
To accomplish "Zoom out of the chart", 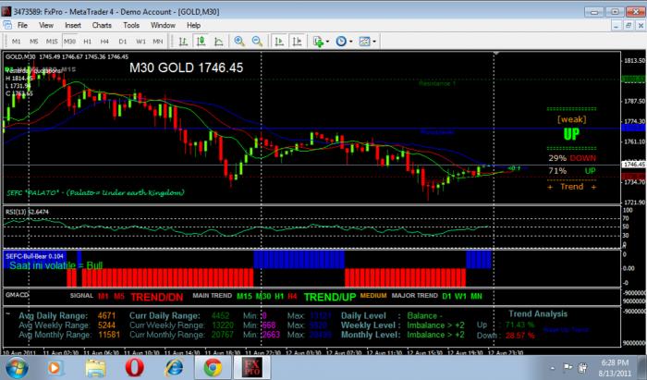I will pyautogui.click(x=257, y=42).
